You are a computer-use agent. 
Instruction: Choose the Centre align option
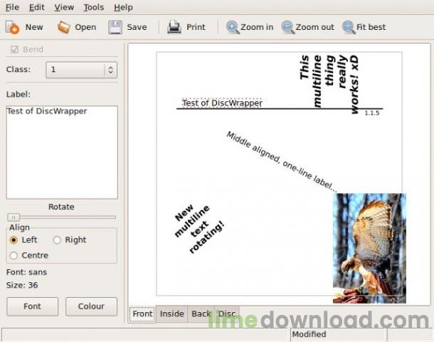[14, 255]
